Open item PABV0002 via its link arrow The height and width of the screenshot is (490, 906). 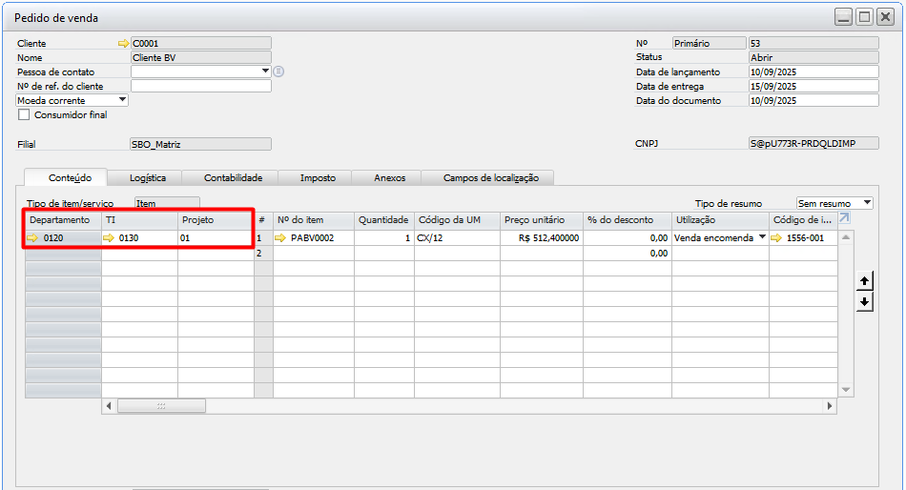tap(279, 238)
